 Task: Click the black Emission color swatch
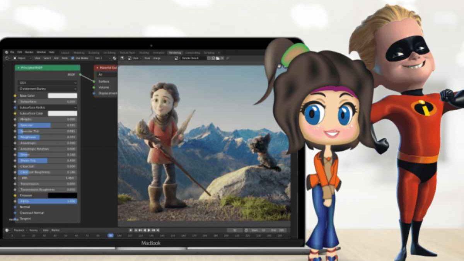pos(62,195)
